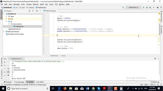Click main() in editor breadcrumb
The image size is (163, 91).
pyautogui.click(x=63, y=56)
